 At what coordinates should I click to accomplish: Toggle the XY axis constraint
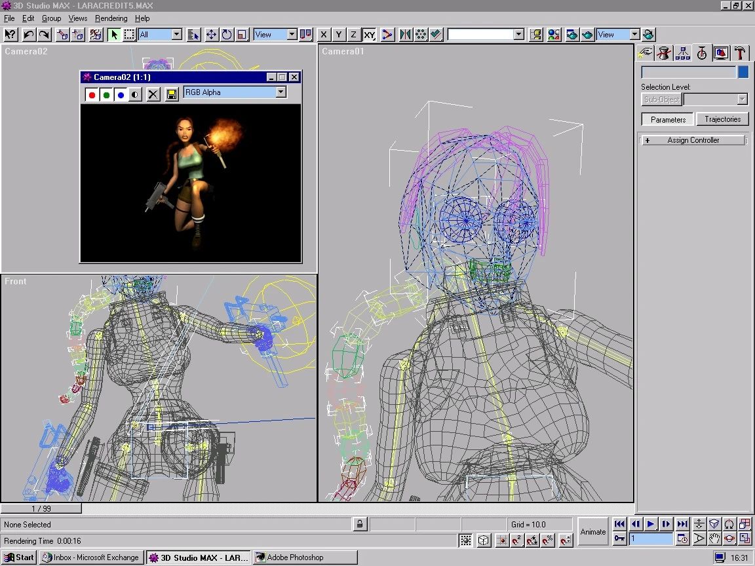click(369, 35)
